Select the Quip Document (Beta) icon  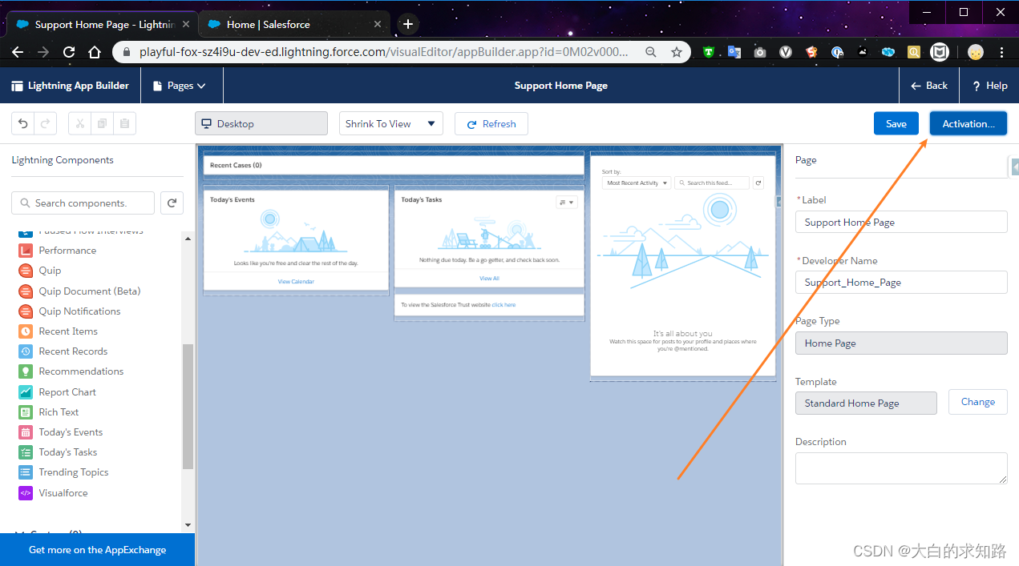[26, 291]
